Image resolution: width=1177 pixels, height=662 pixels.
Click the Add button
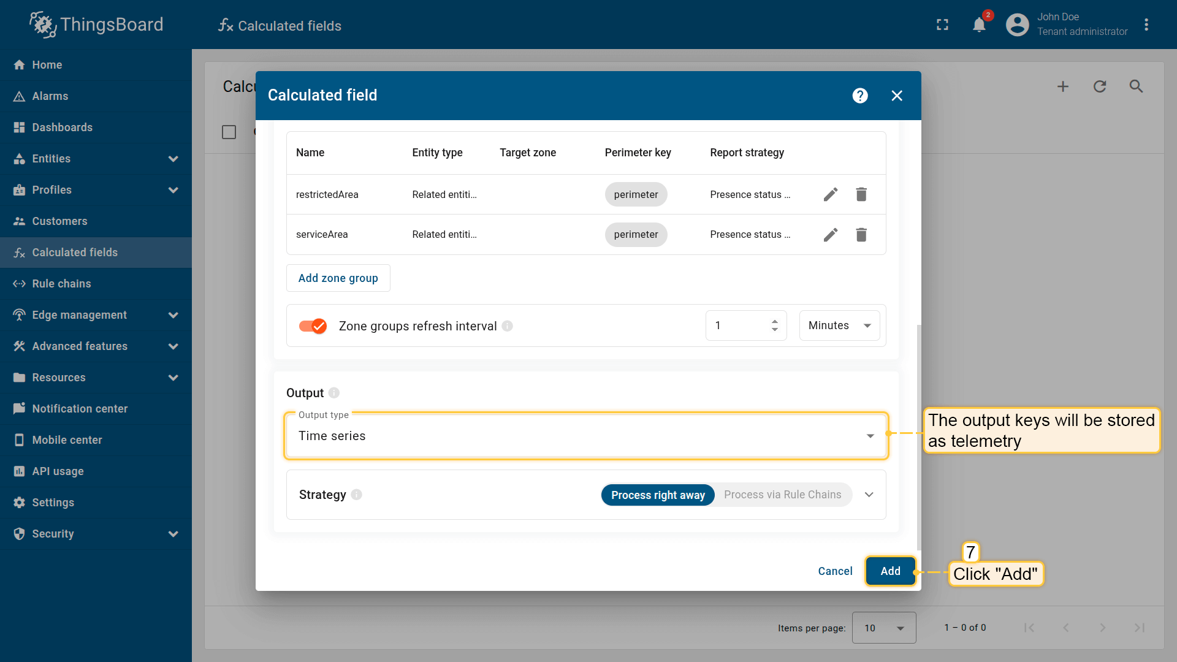(890, 571)
